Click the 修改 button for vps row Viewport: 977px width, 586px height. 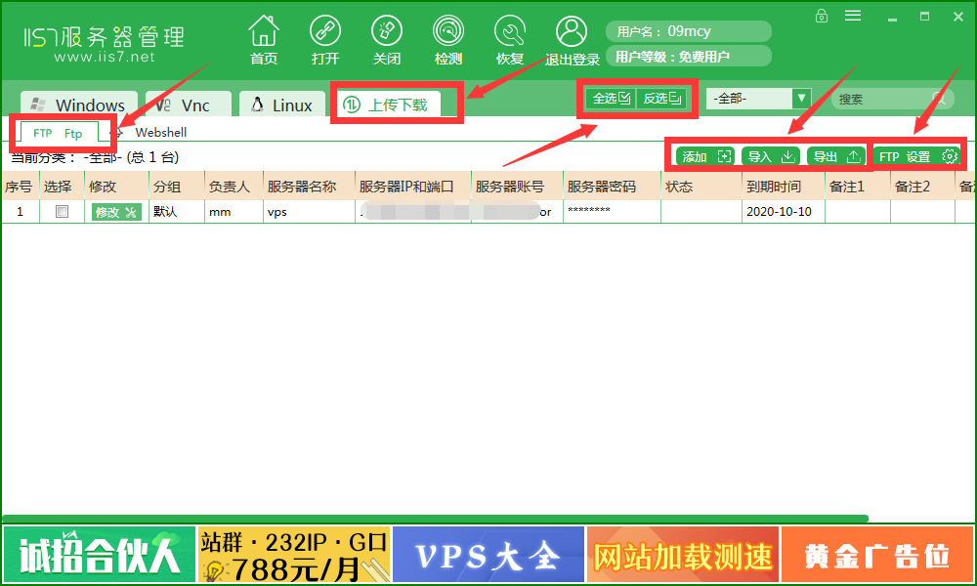point(116,212)
